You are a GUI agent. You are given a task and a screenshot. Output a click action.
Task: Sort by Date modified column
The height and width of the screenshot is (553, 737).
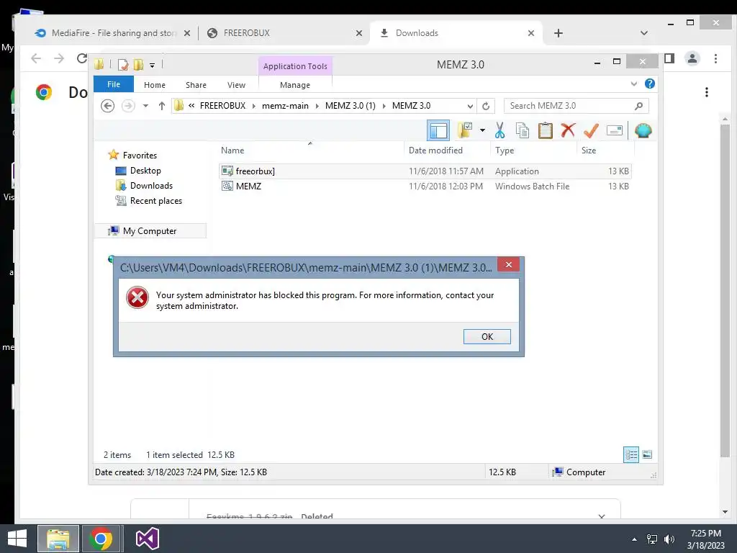click(435, 150)
